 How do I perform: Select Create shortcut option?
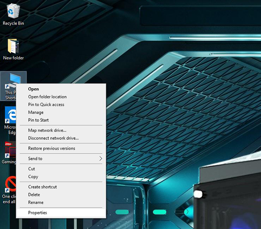[x=43, y=187]
